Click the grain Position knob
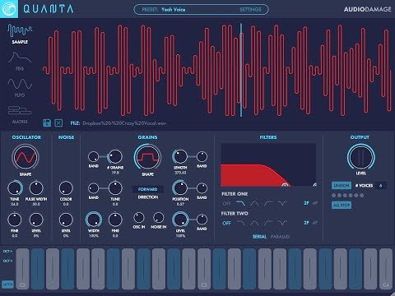The height and width of the screenshot is (296, 395). click(180, 188)
